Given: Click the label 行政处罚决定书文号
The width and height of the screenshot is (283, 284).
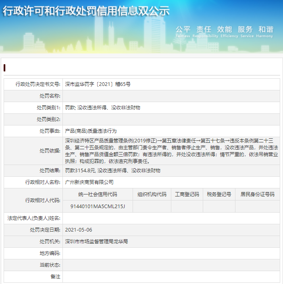Looking at the screenshot, I should pyautogui.click(x=38, y=84).
